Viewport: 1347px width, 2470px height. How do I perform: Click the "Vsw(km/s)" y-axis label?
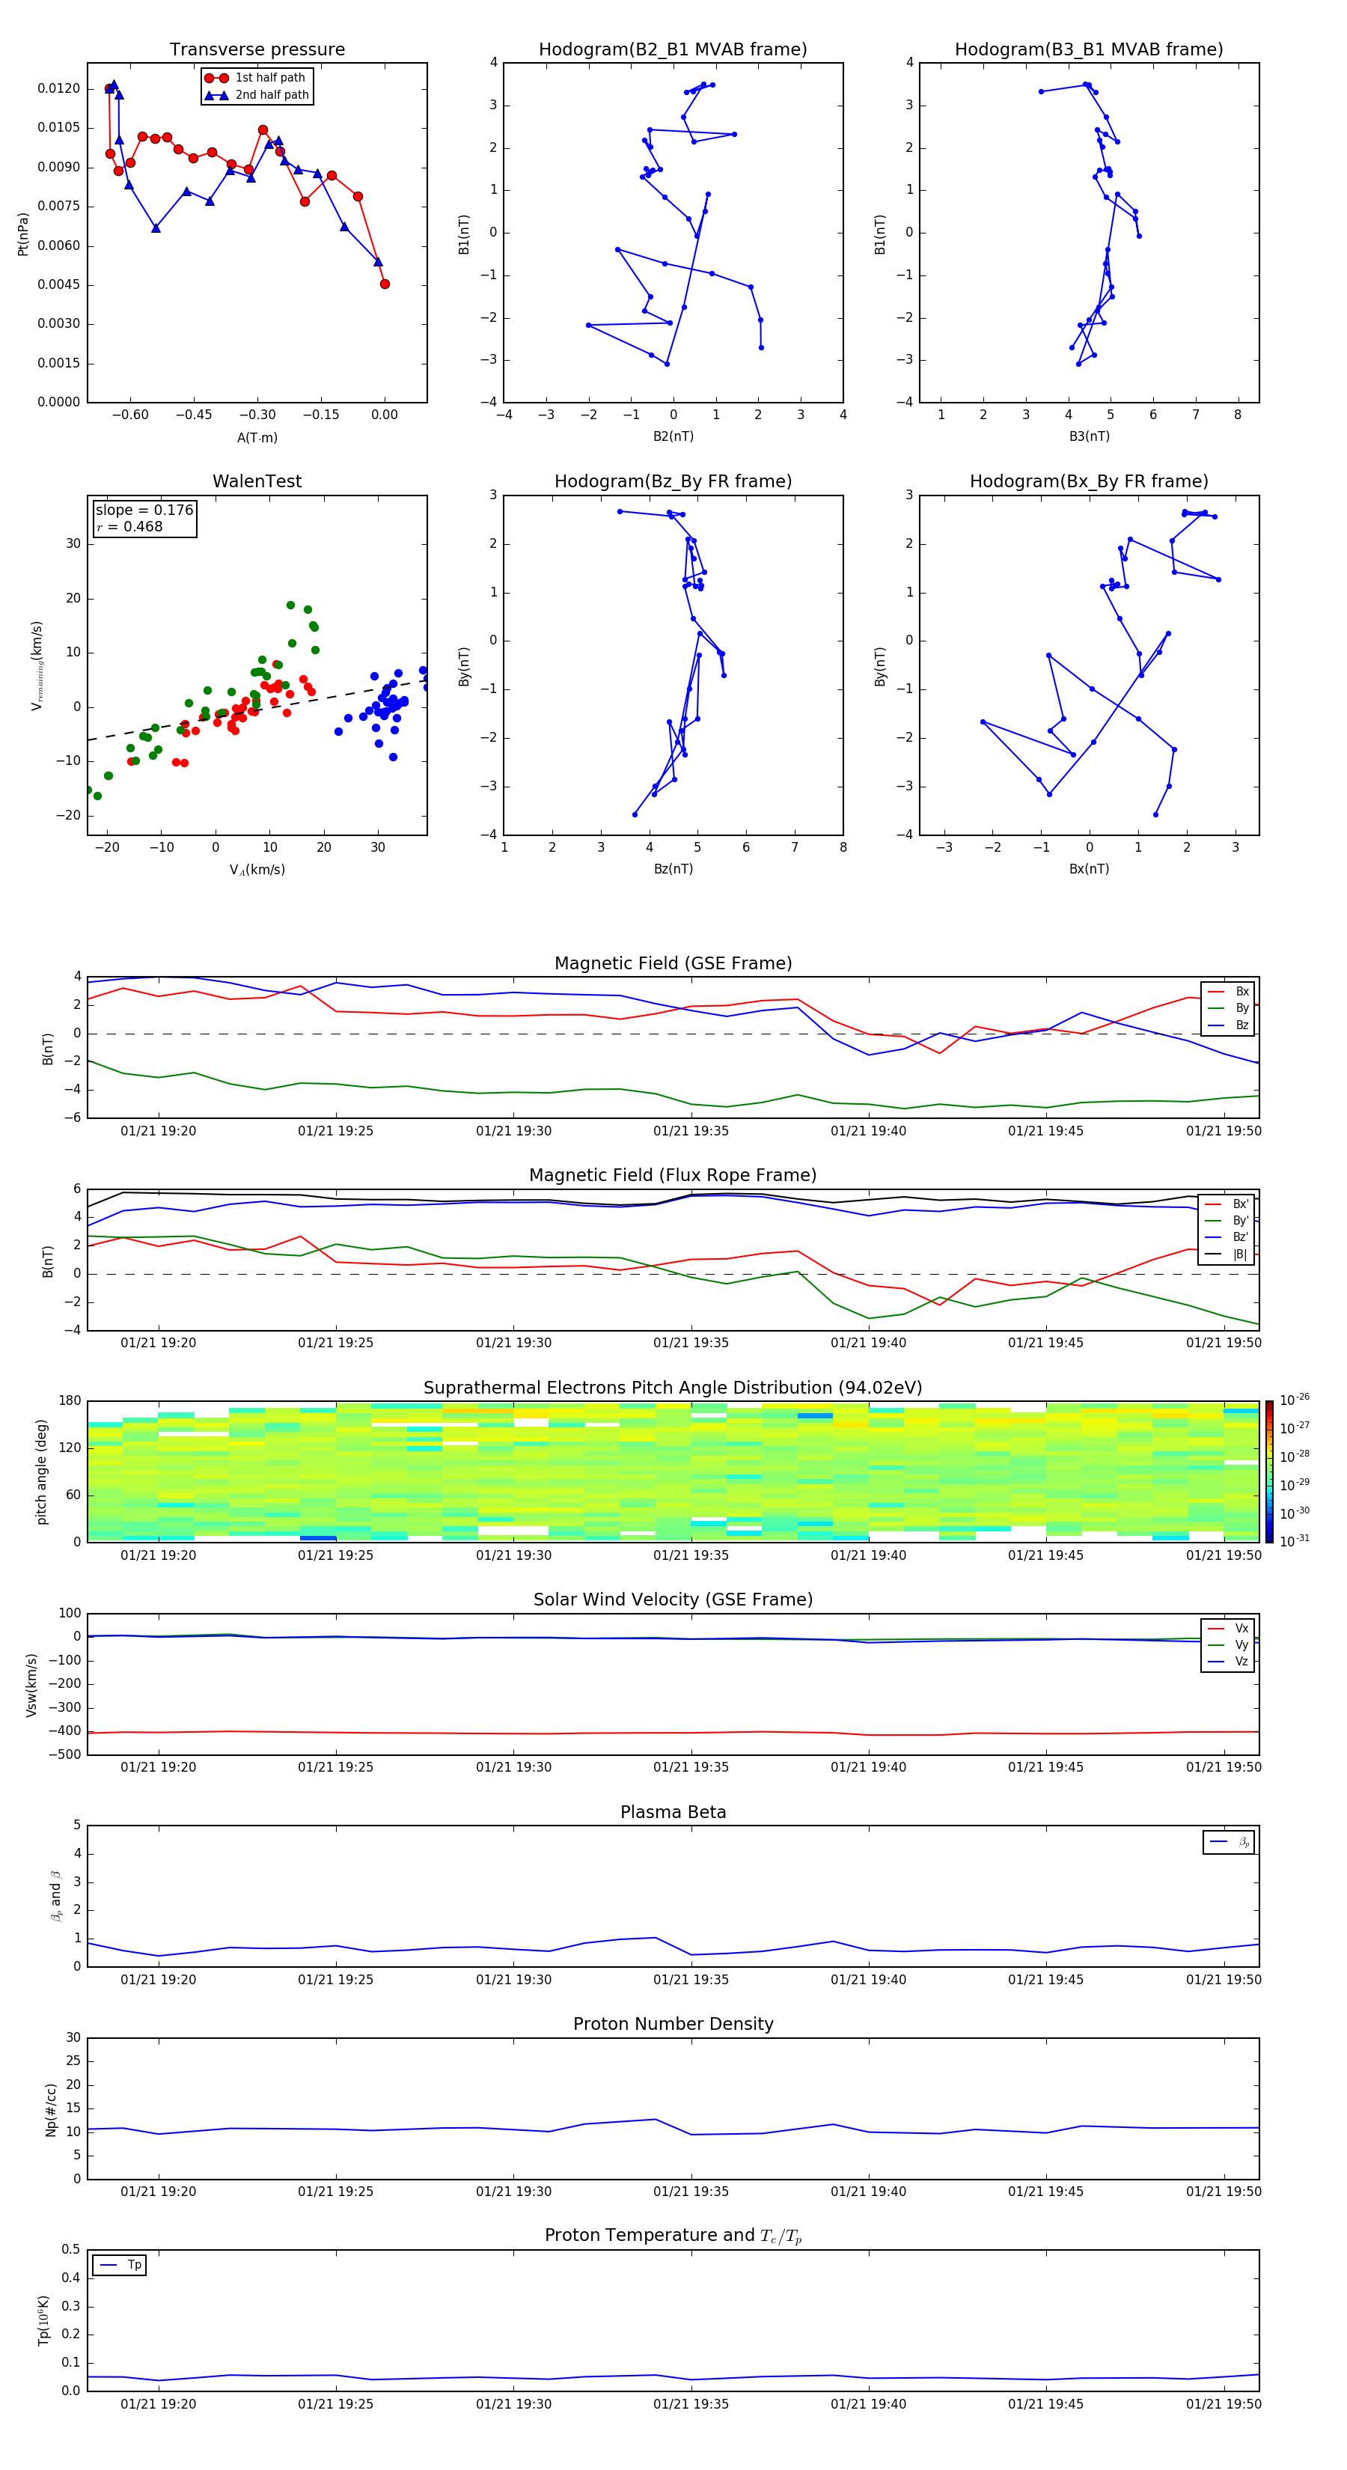(31, 1685)
